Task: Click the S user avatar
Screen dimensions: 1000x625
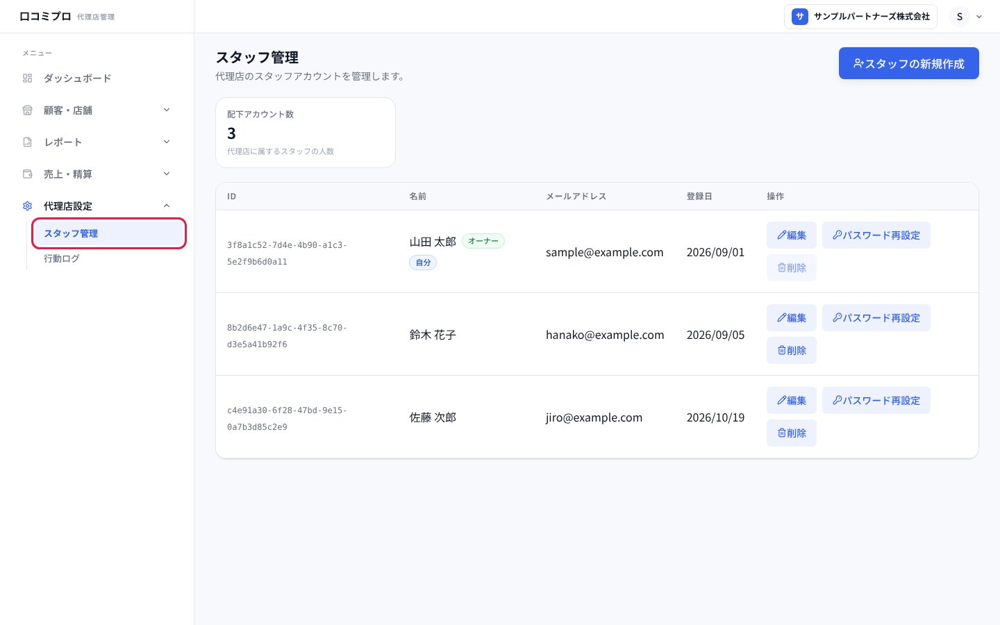Action: click(960, 17)
